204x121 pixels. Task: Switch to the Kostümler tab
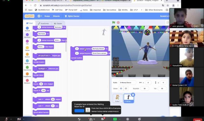click(x=44, y=24)
